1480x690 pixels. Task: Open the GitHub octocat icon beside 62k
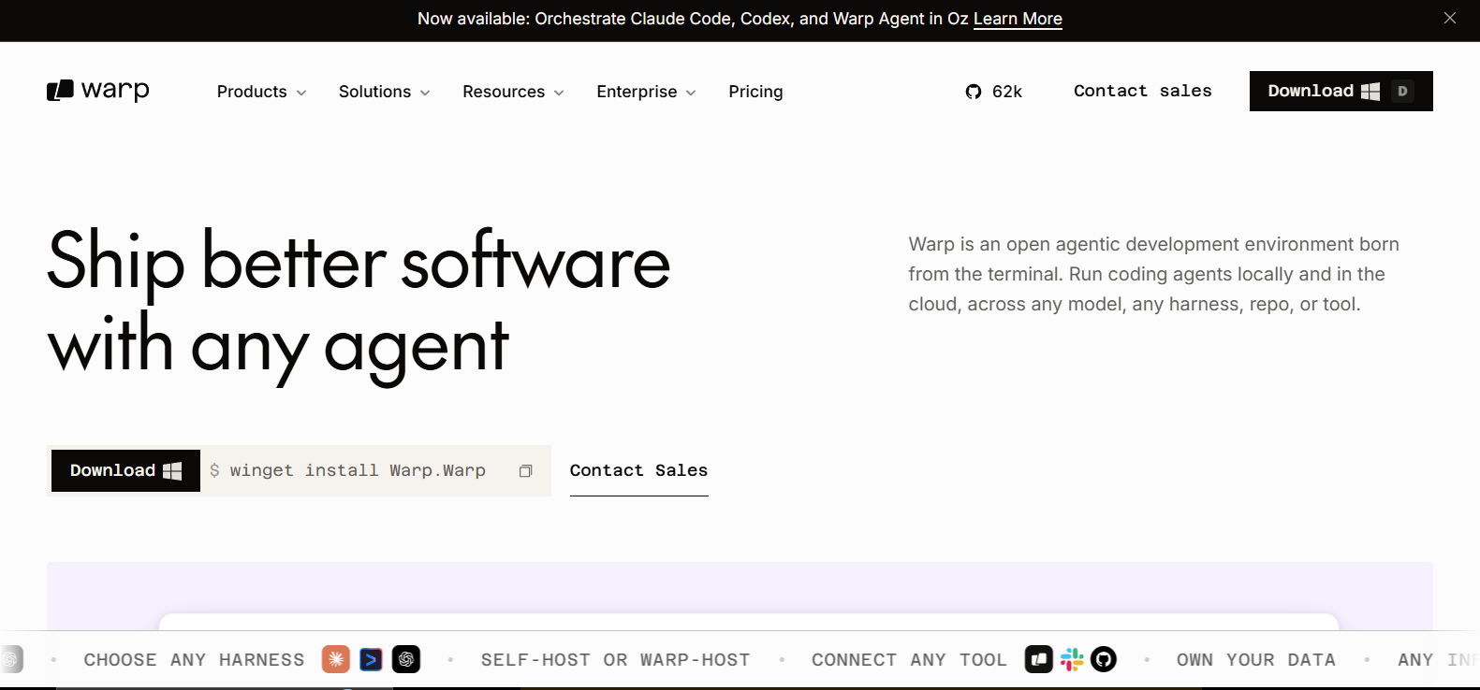point(974,92)
